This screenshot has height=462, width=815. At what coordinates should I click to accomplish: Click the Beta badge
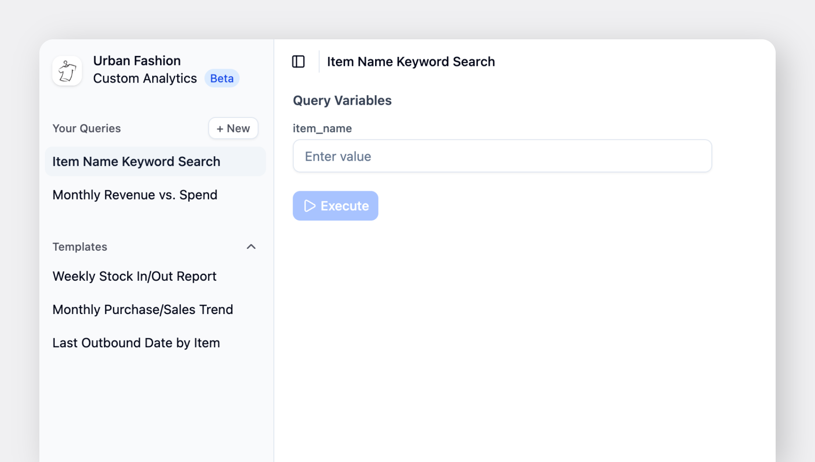coord(222,79)
